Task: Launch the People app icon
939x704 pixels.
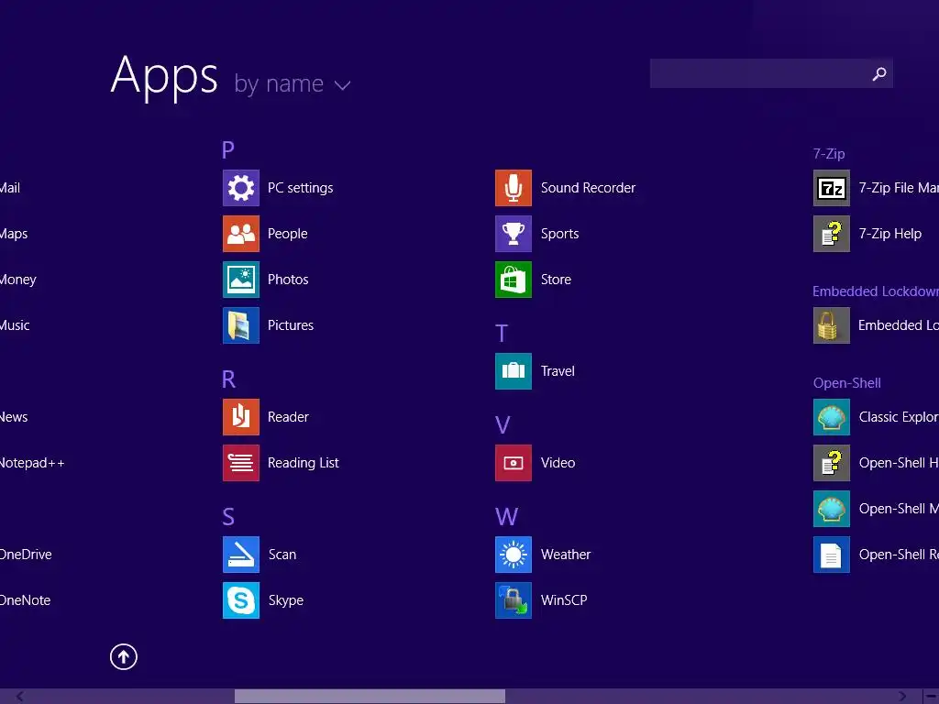Action: pyautogui.click(x=241, y=234)
